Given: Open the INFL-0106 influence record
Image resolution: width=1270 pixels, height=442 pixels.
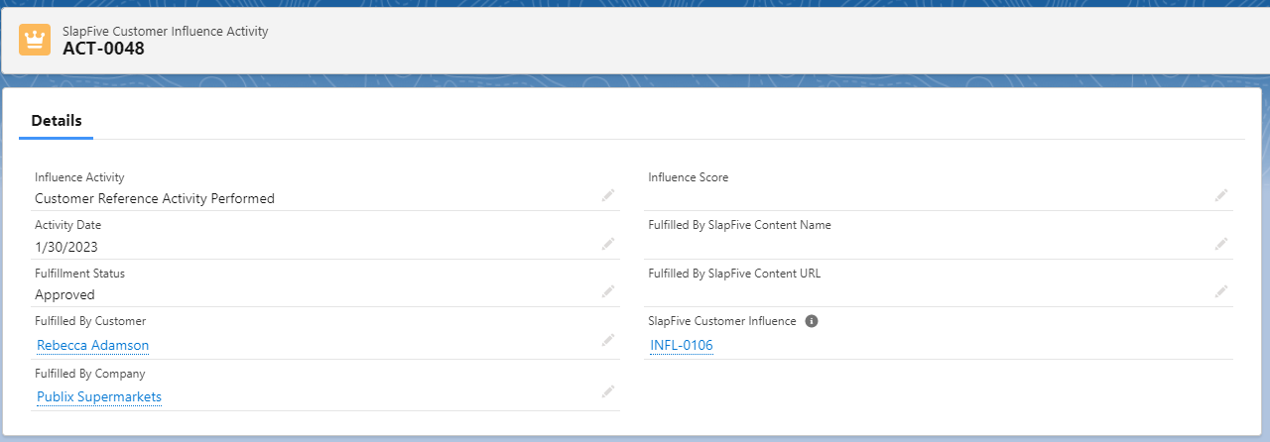Looking at the screenshot, I should pyautogui.click(x=682, y=345).
